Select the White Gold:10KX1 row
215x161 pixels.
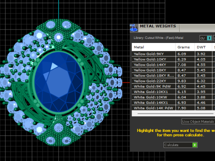click(x=173, y=92)
